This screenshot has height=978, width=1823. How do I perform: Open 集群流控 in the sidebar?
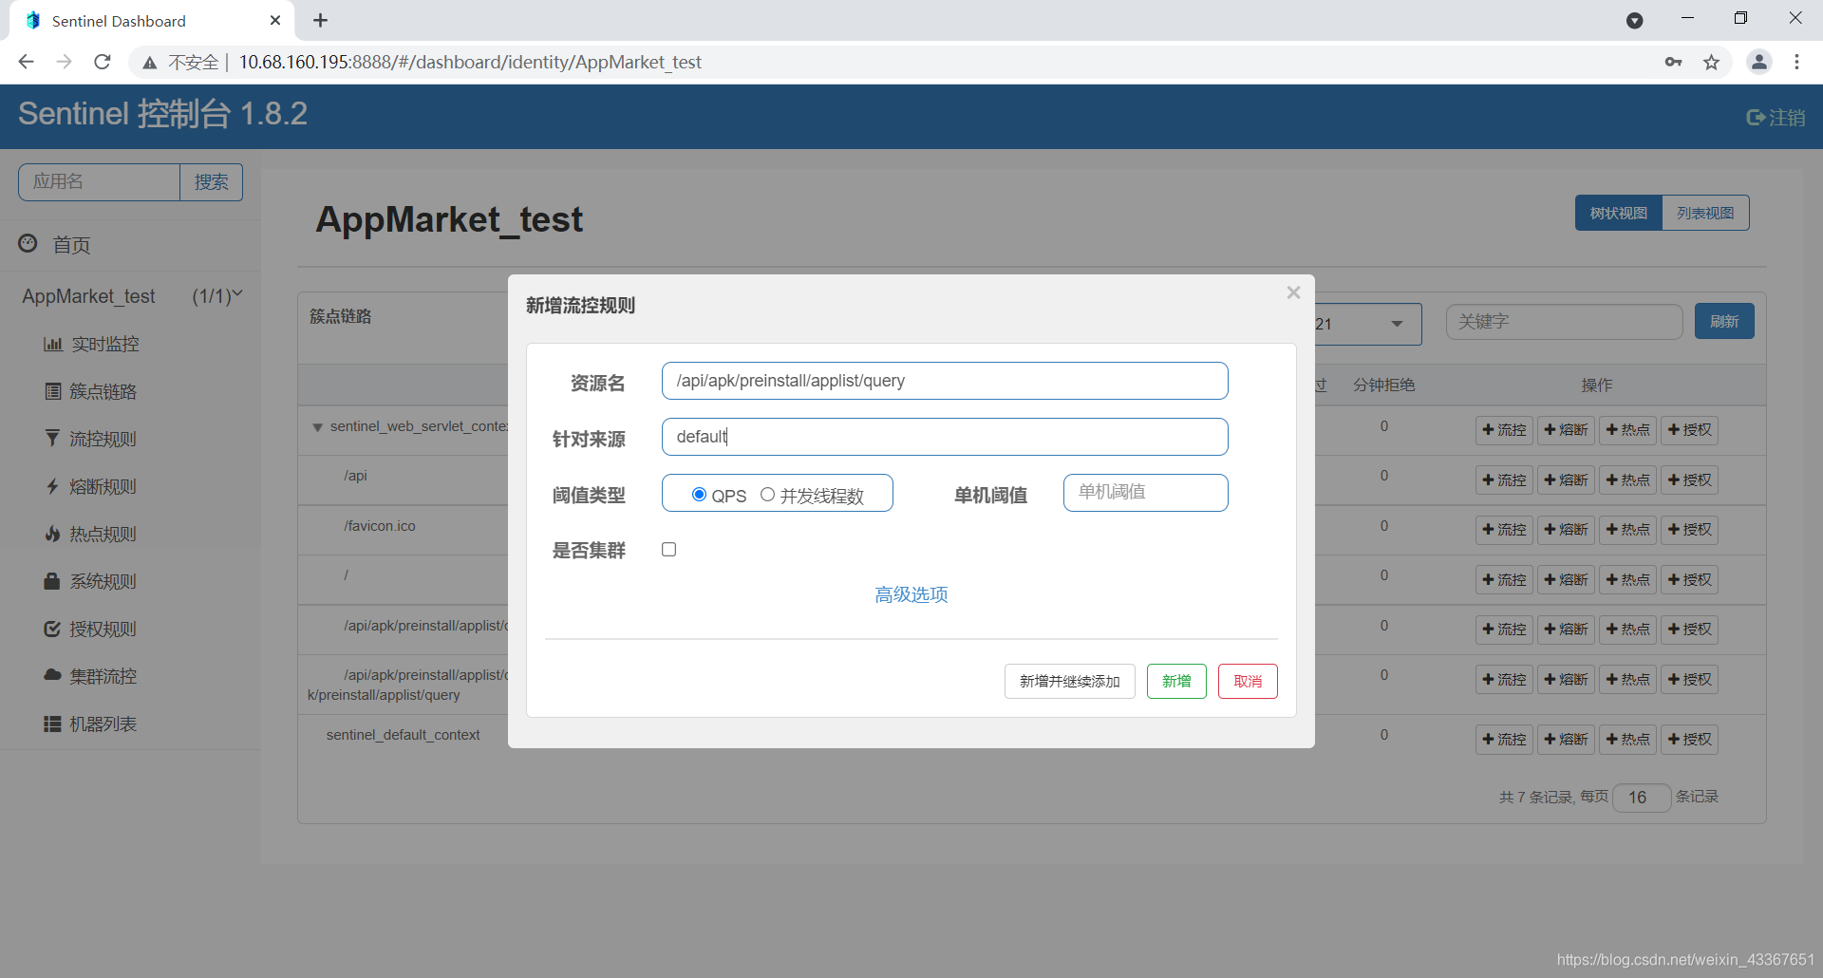pos(103,676)
